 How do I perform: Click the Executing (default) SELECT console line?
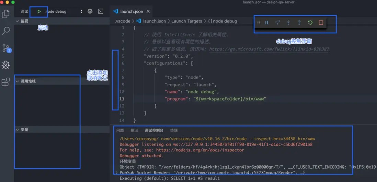(170, 178)
